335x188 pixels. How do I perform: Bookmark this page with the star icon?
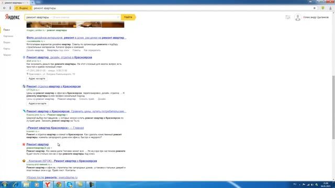tap(314, 8)
